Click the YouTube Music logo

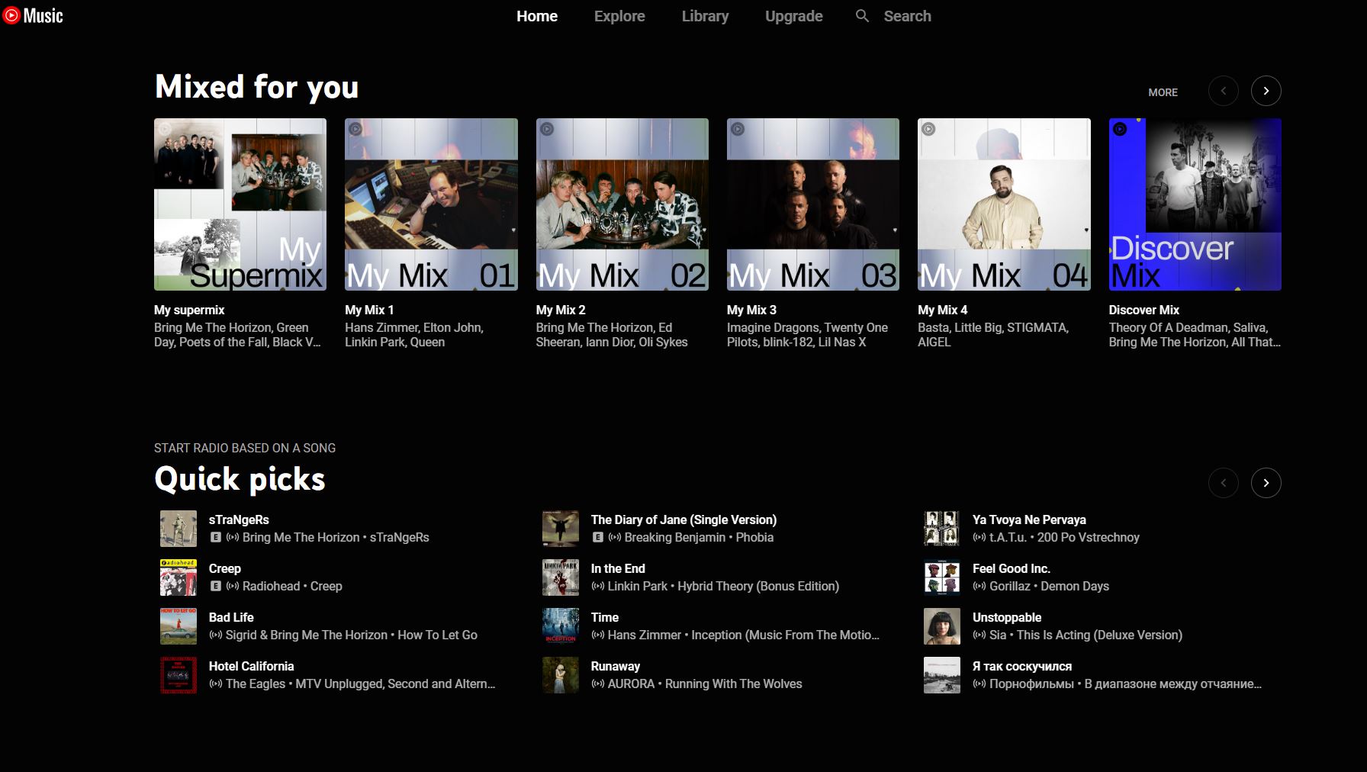click(33, 15)
